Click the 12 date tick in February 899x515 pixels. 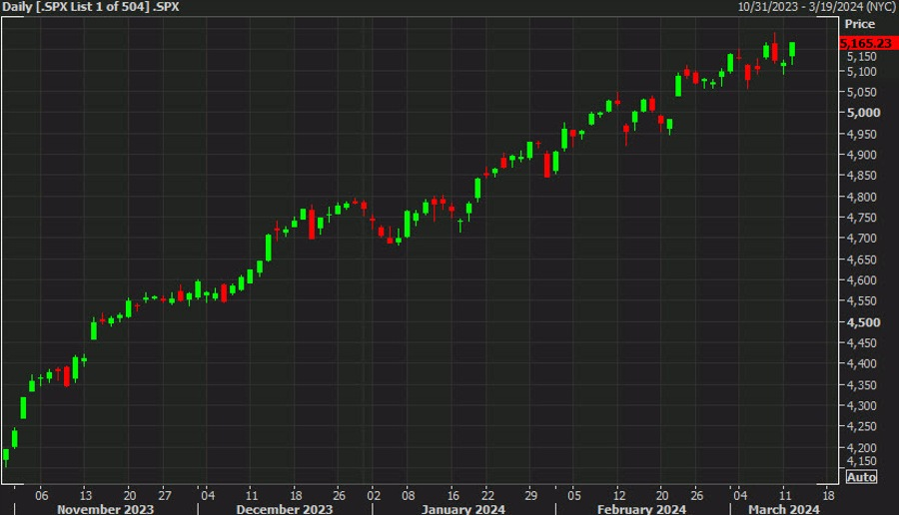[618, 495]
